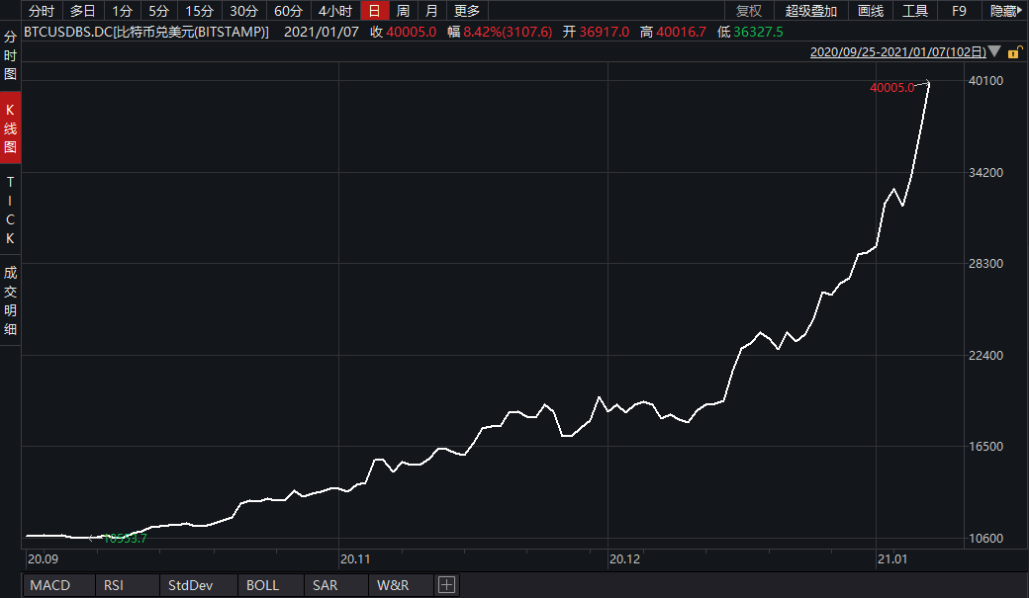The image size is (1029, 598).
Task: Enable the MACD indicator
Action: coord(50,585)
